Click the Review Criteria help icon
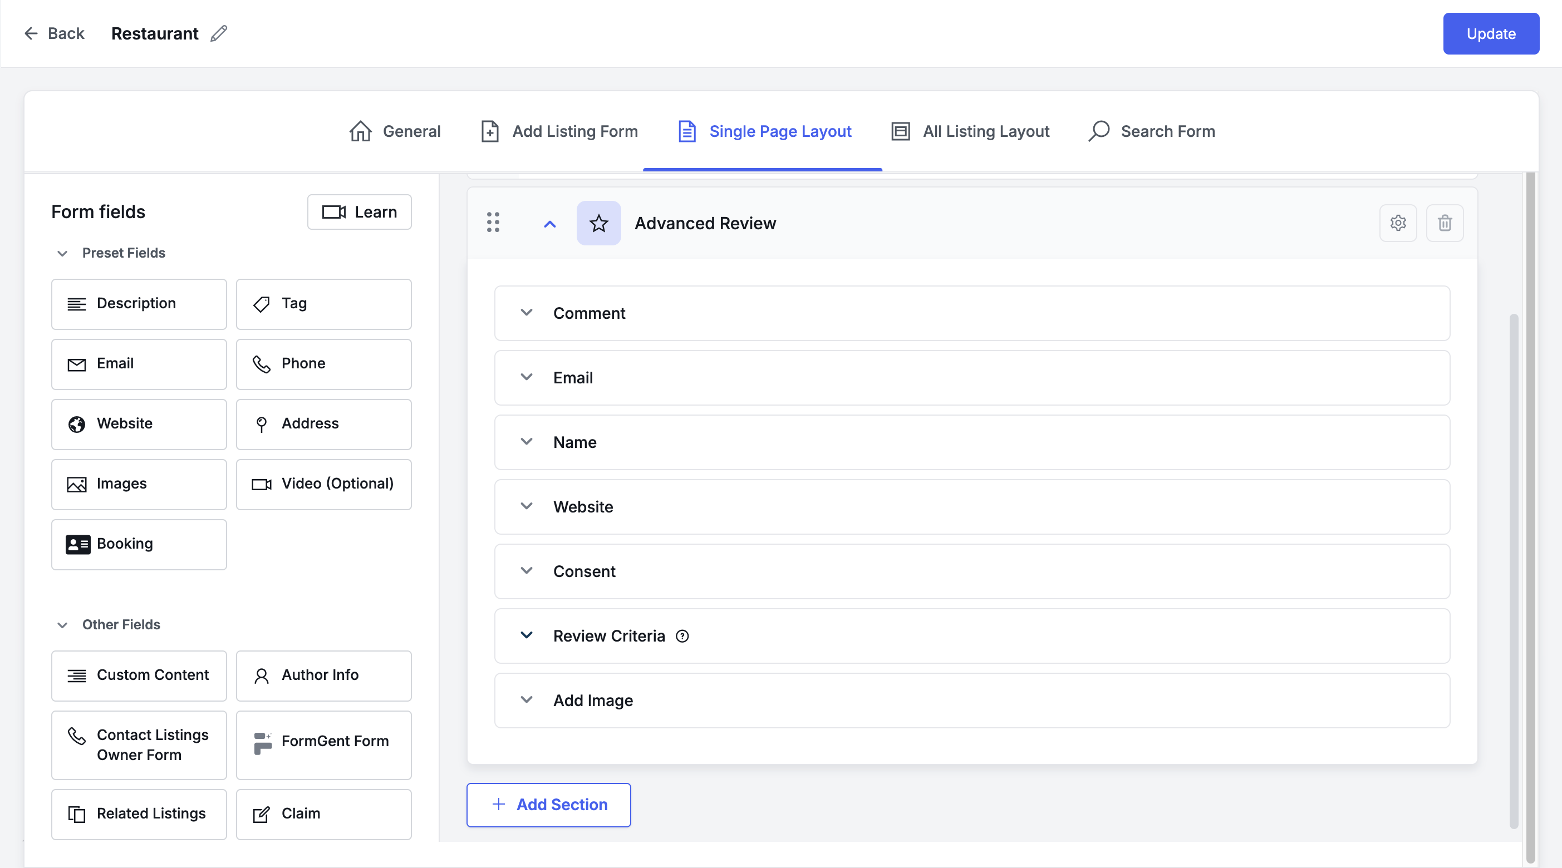The image size is (1562, 868). pos(682,636)
